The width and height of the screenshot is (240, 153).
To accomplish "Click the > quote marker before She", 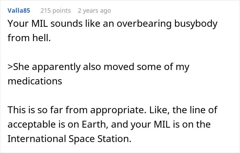I will pos(10,67).
